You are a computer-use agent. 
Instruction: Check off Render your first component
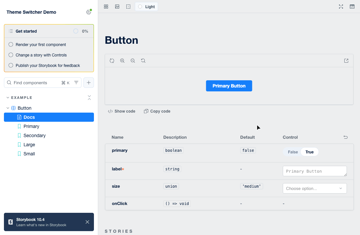coord(11,44)
